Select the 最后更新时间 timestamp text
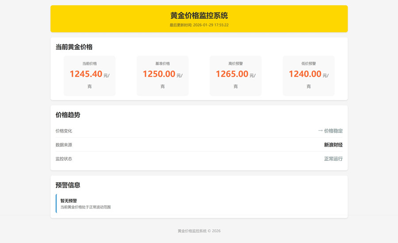The image size is (398, 243). [x=199, y=25]
